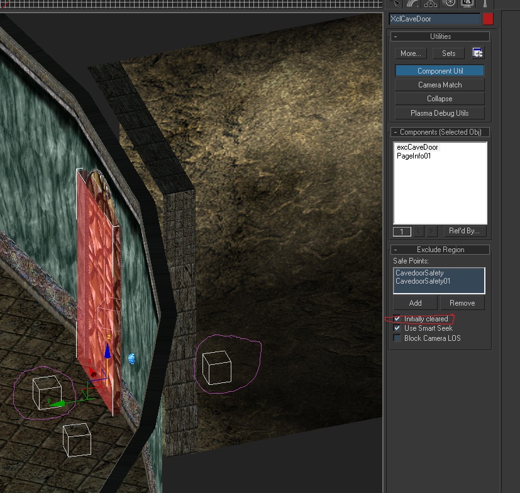Collapse the Components (Selected Obj) rollout

pos(440,132)
